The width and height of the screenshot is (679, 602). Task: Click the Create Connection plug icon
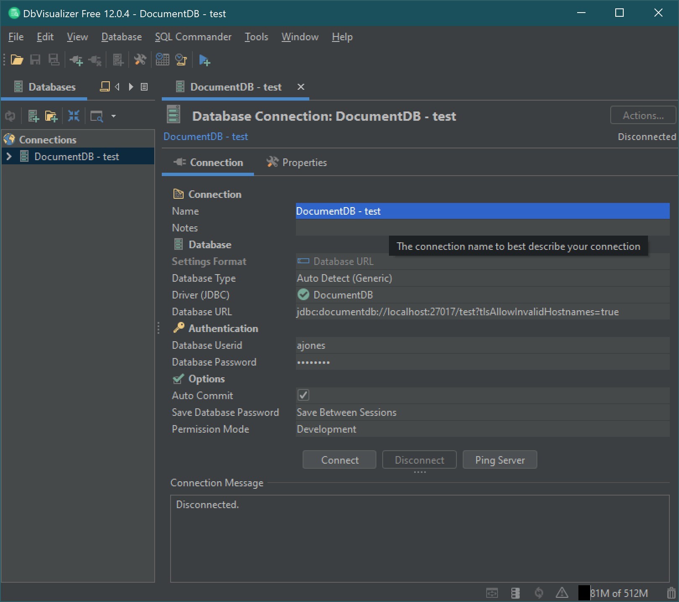pyautogui.click(x=76, y=60)
